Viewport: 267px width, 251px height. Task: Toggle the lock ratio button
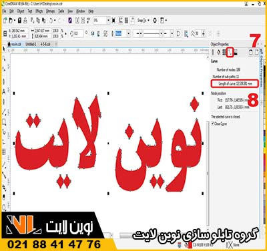[65, 34]
